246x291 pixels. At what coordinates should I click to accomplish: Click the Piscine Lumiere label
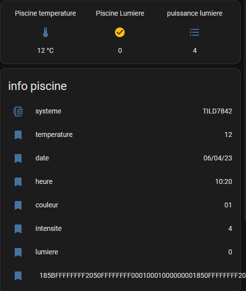click(x=120, y=13)
